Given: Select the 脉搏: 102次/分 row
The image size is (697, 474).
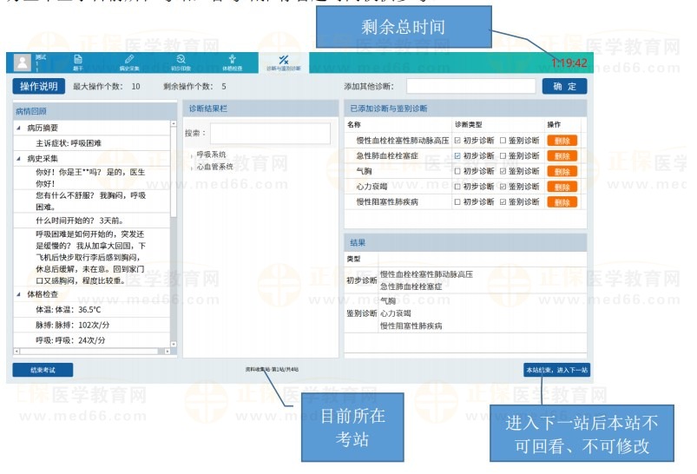Looking at the screenshot, I should point(91,325).
